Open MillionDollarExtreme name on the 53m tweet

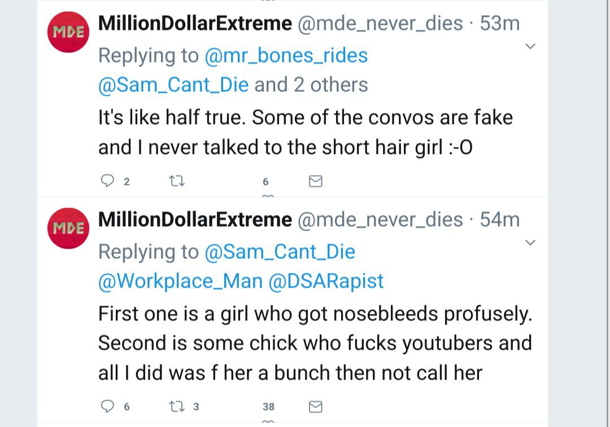[x=195, y=24]
